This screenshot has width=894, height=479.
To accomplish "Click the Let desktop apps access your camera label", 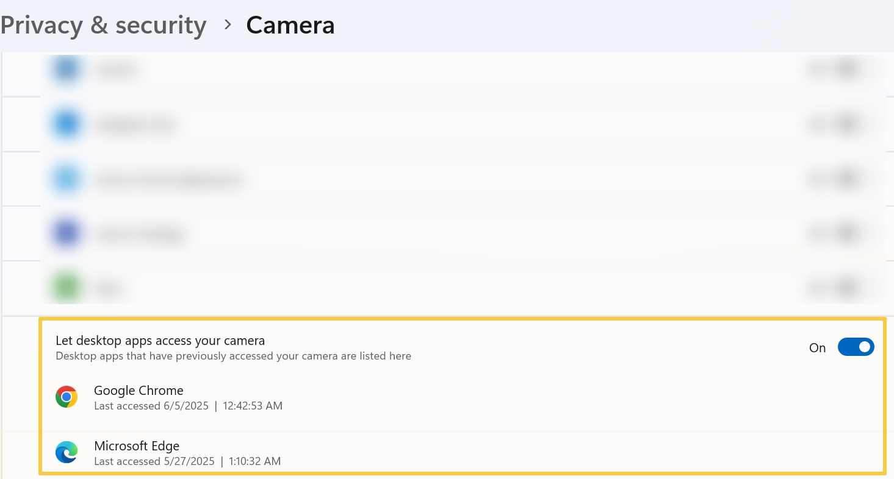I will [x=160, y=340].
